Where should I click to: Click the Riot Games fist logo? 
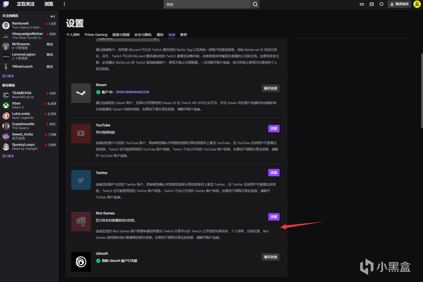pos(81,221)
